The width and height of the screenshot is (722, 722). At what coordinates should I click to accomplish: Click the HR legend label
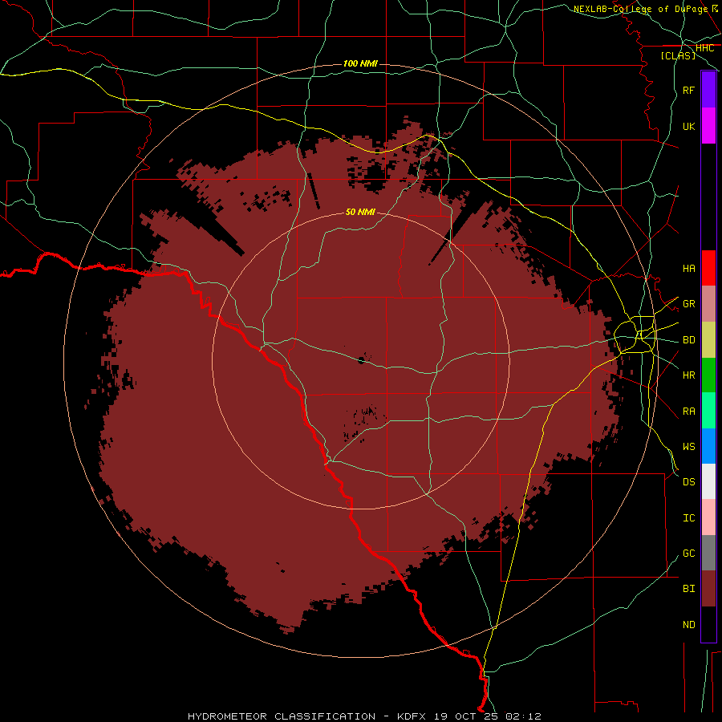pyautogui.click(x=688, y=375)
